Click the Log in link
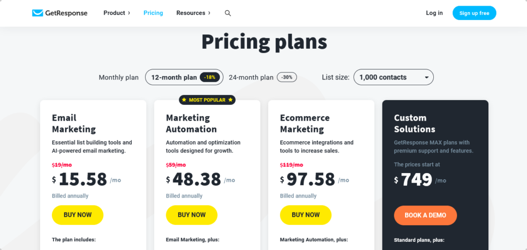 pyautogui.click(x=434, y=13)
